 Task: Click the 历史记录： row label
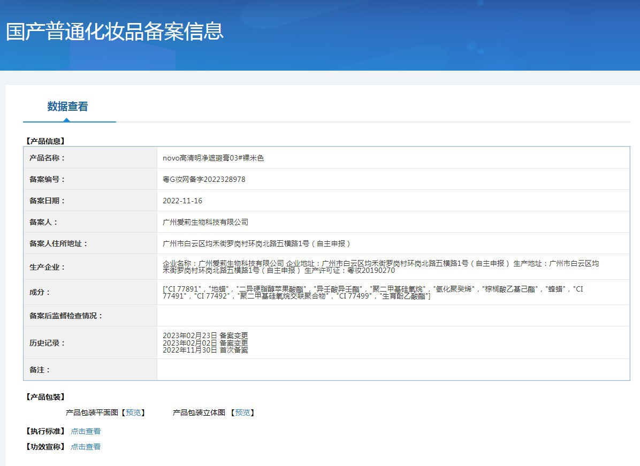click(47, 343)
